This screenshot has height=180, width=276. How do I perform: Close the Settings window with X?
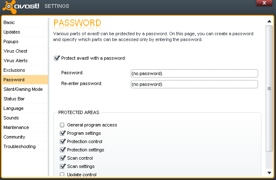[264, 3]
